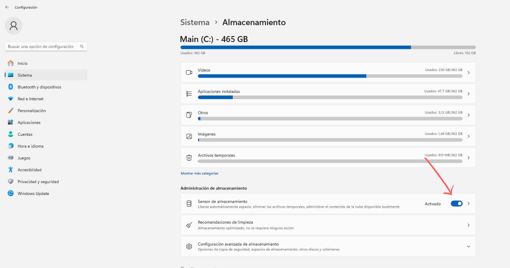Select the Red e Internet wifi icon
Screen dimensions: 510x268
pos(11,99)
